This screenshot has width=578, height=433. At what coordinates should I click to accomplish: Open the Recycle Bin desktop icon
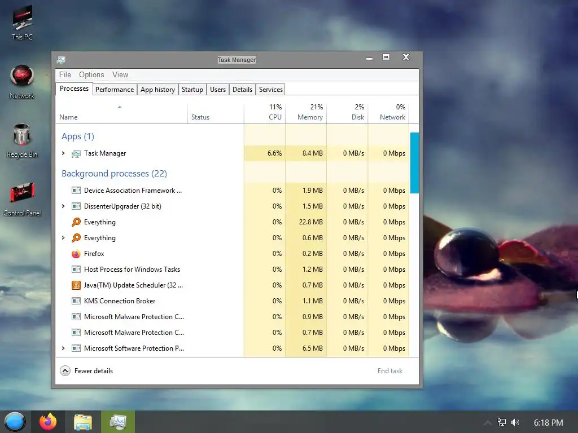(x=22, y=140)
